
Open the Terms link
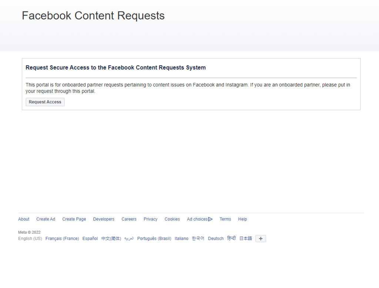(225, 219)
